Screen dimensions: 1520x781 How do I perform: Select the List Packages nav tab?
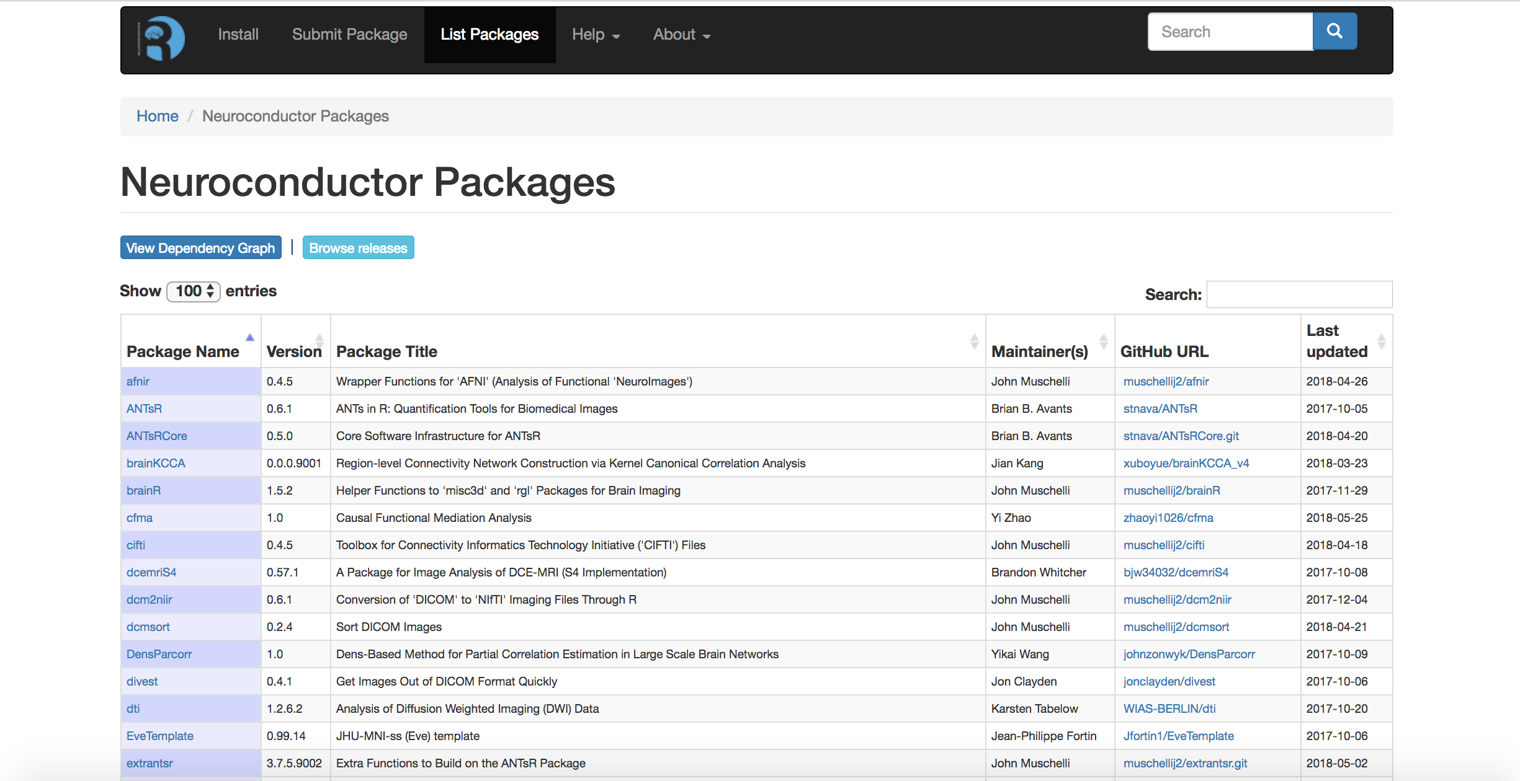(490, 35)
